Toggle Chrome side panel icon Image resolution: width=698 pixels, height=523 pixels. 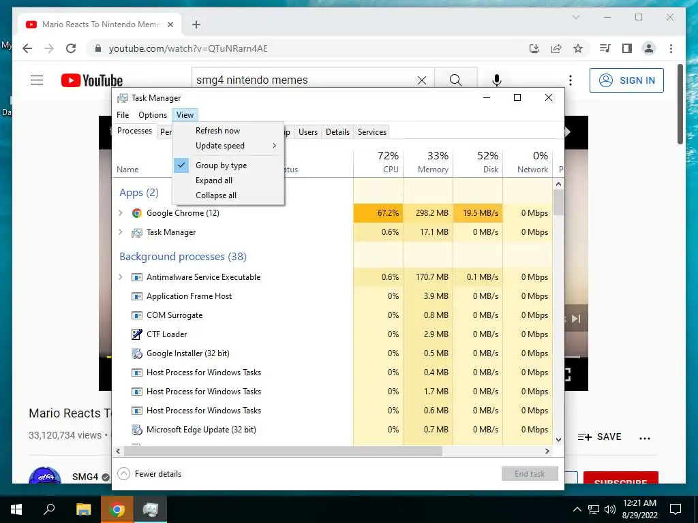coord(627,48)
